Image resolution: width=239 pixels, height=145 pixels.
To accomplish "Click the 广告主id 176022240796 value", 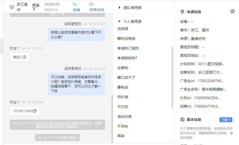I will click(210, 81).
